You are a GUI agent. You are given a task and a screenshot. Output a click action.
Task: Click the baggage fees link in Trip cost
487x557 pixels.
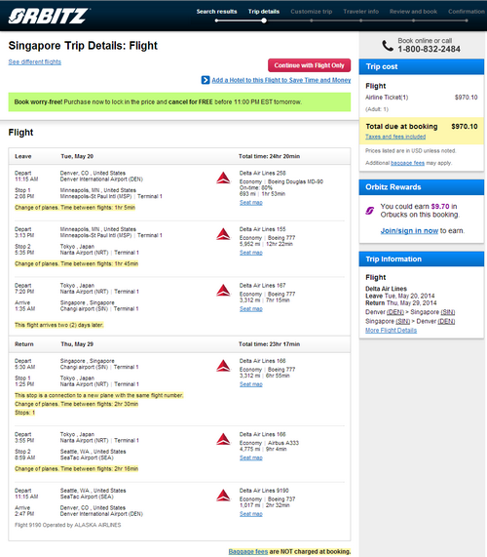(x=407, y=163)
